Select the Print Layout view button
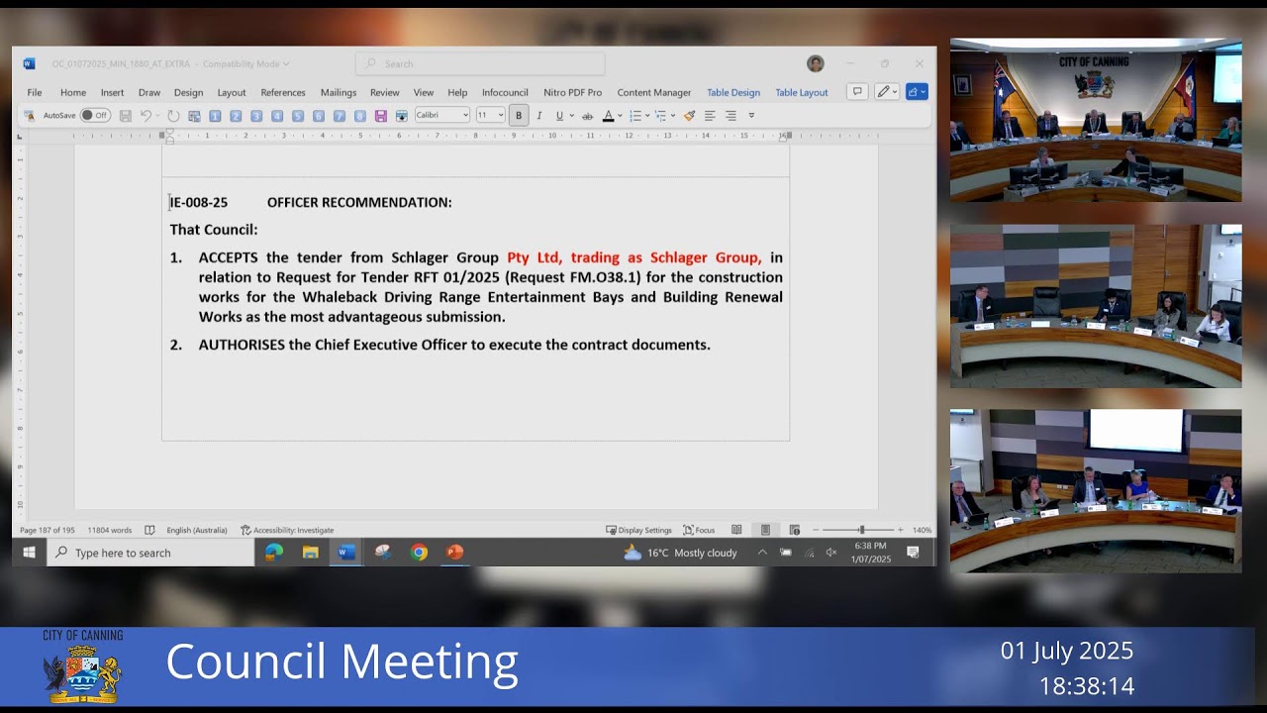 coord(765,530)
